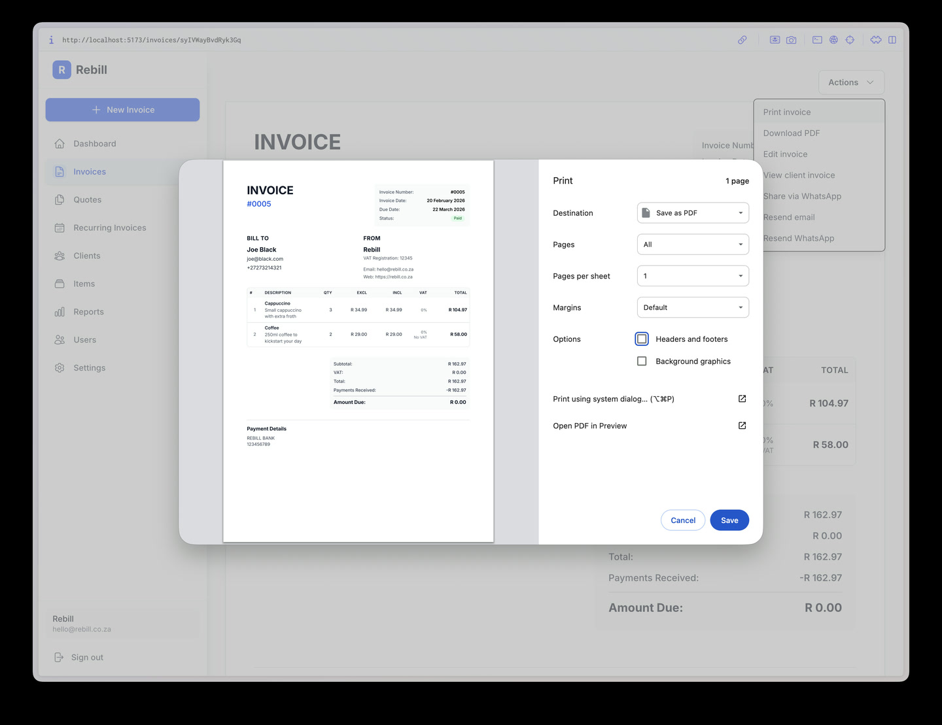
Task: Open the Destination Save as PDF dropdown
Action: 692,212
